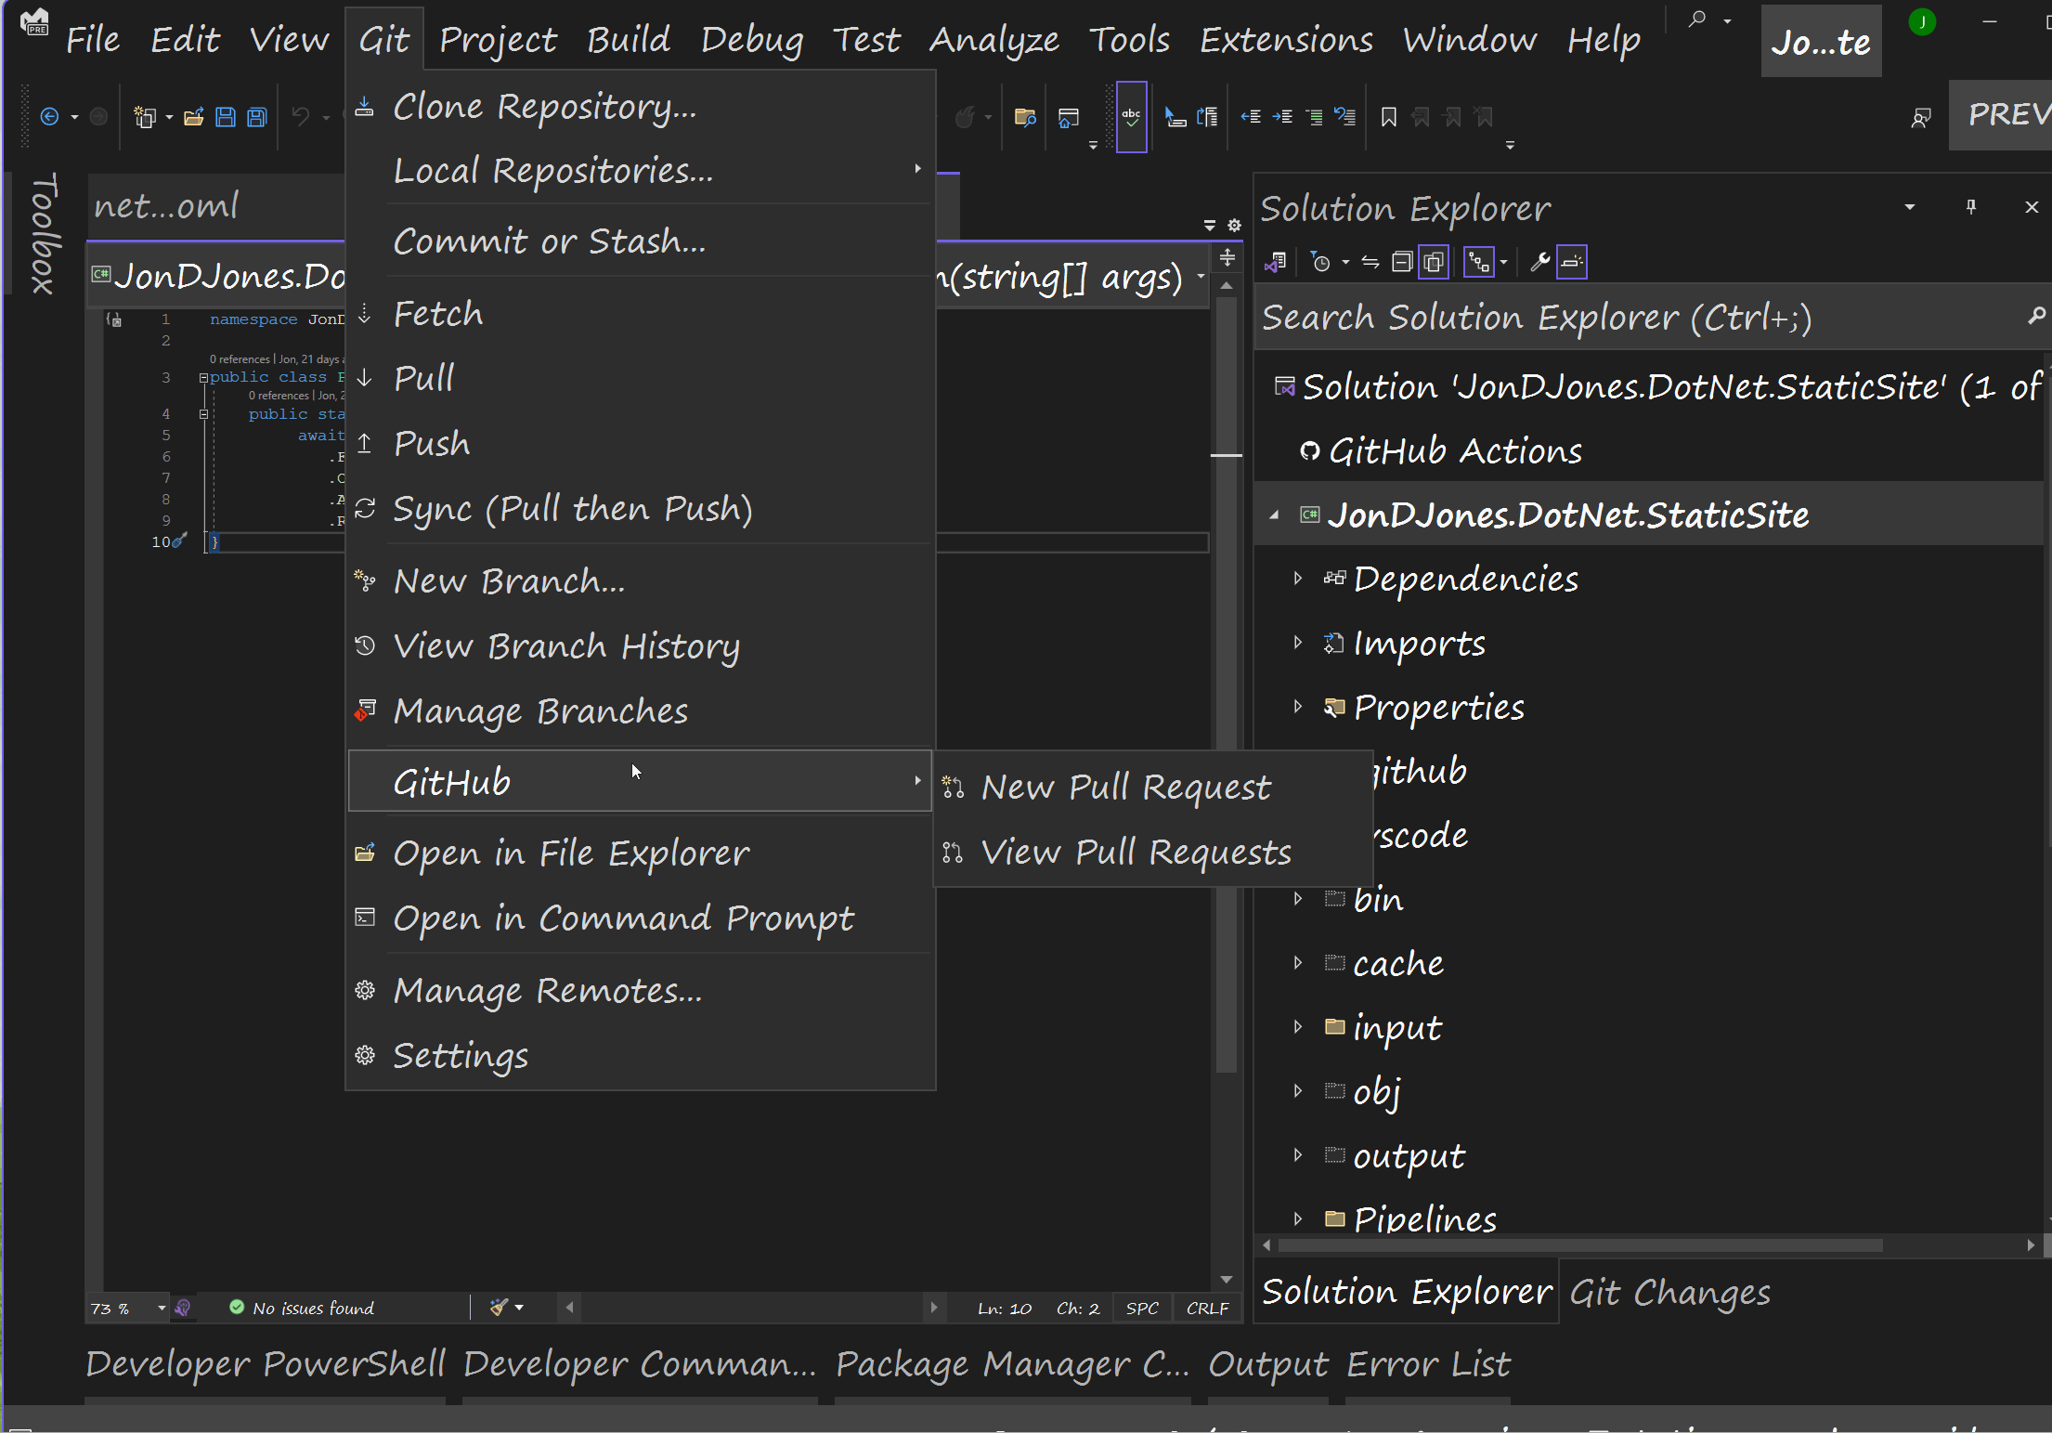Click the New Item toolbar icon
This screenshot has width=2052, height=1433.
145,117
